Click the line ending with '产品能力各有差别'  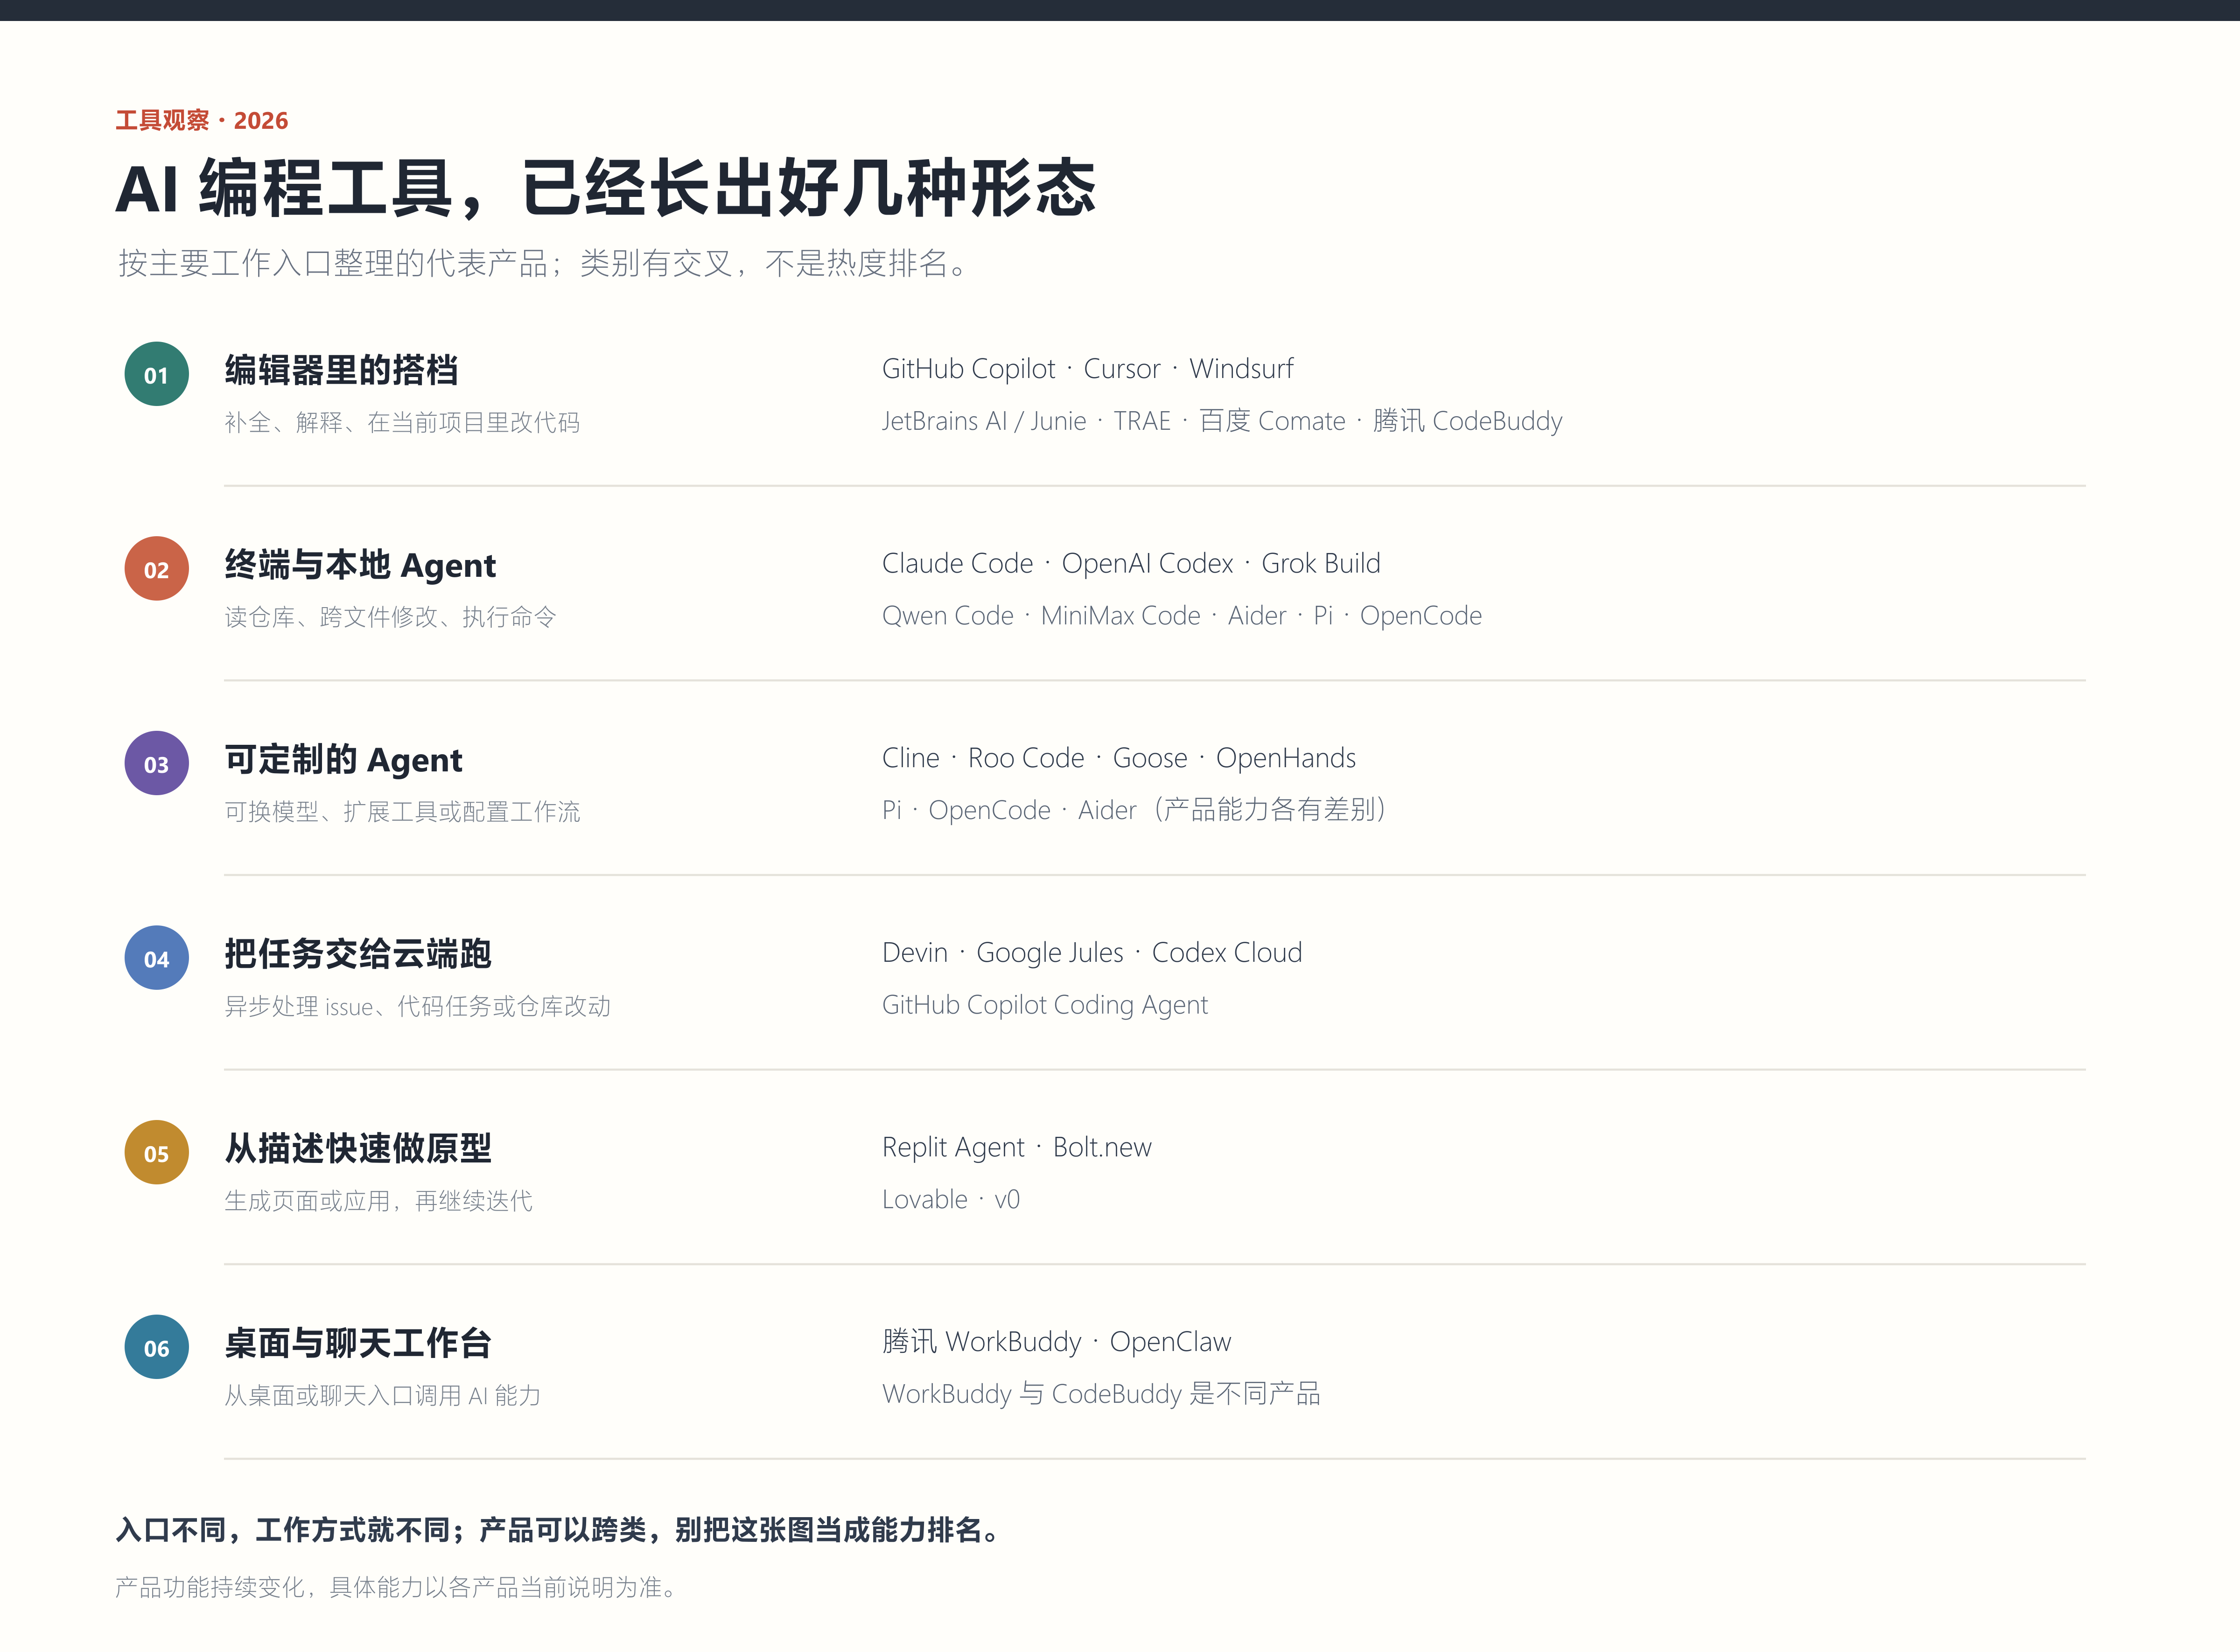pos(1135,810)
